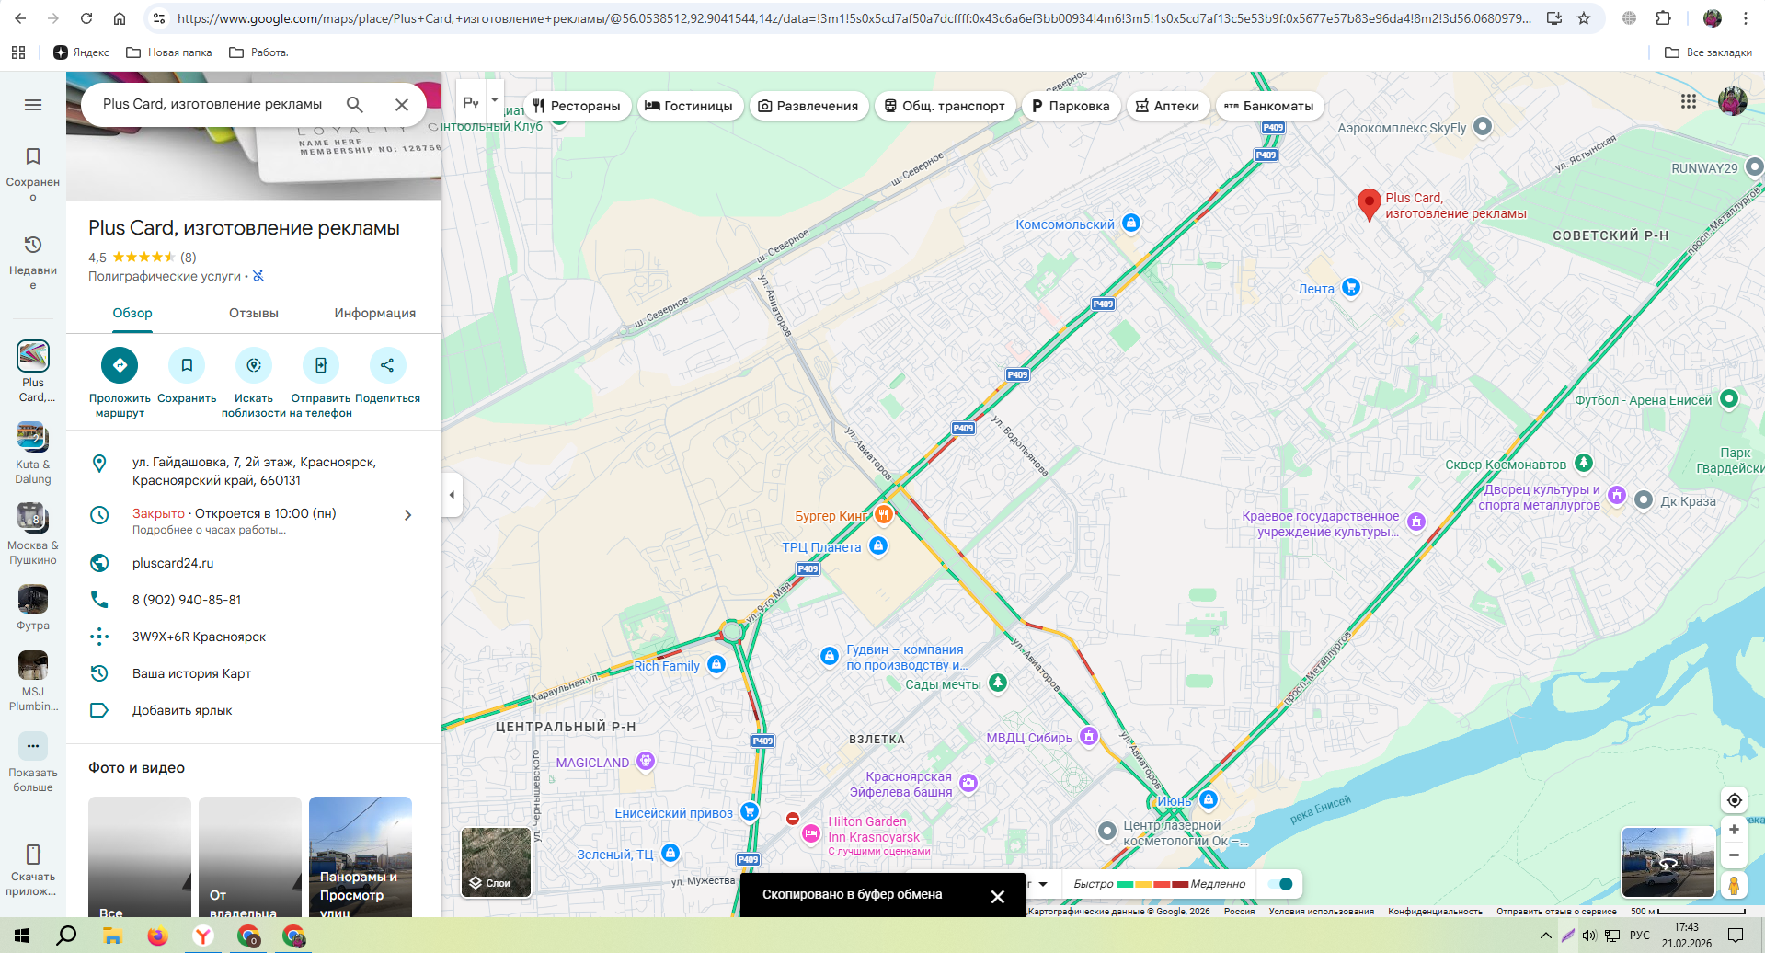Open recent place Футра

point(33,608)
